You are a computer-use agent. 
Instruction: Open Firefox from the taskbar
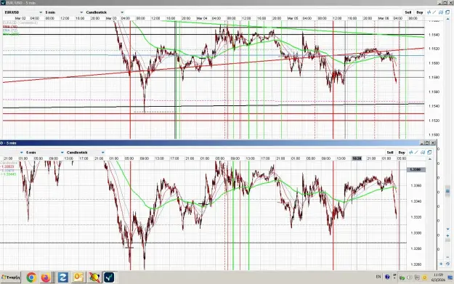[46, 277]
